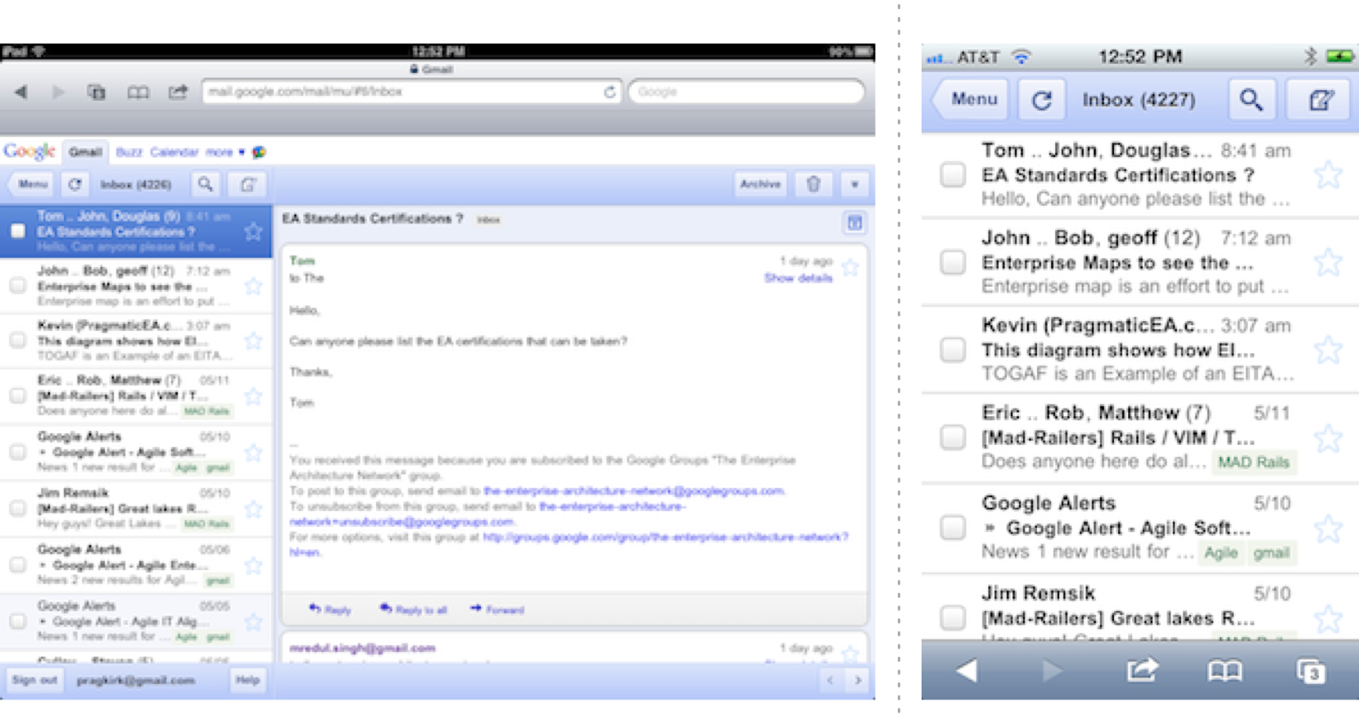The height and width of the screenshot is (724, 1359).
Task: Go to previous conversation arrow at bottom
Action: tap(830, 680)
